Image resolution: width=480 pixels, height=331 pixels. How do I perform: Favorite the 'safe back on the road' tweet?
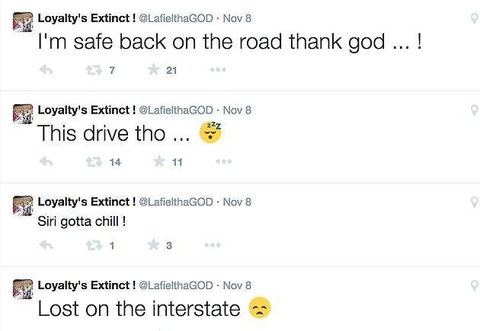(154, 70)
